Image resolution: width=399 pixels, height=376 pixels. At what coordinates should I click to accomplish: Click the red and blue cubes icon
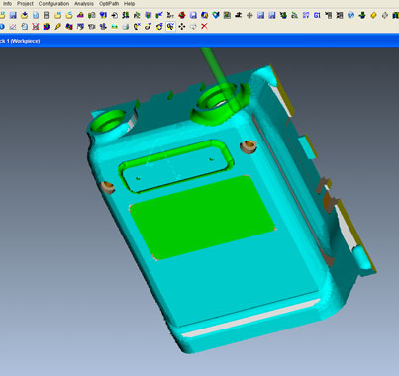(69, 27)
